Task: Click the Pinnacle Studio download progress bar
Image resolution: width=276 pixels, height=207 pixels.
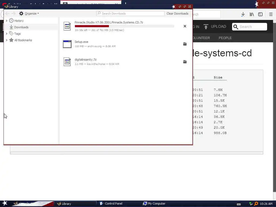Action: click(125, 26)
